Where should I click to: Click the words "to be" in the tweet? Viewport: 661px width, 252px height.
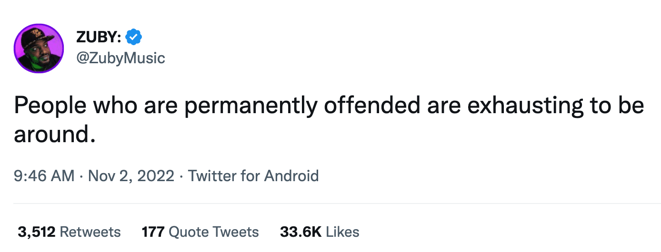(x=616, y=106)
